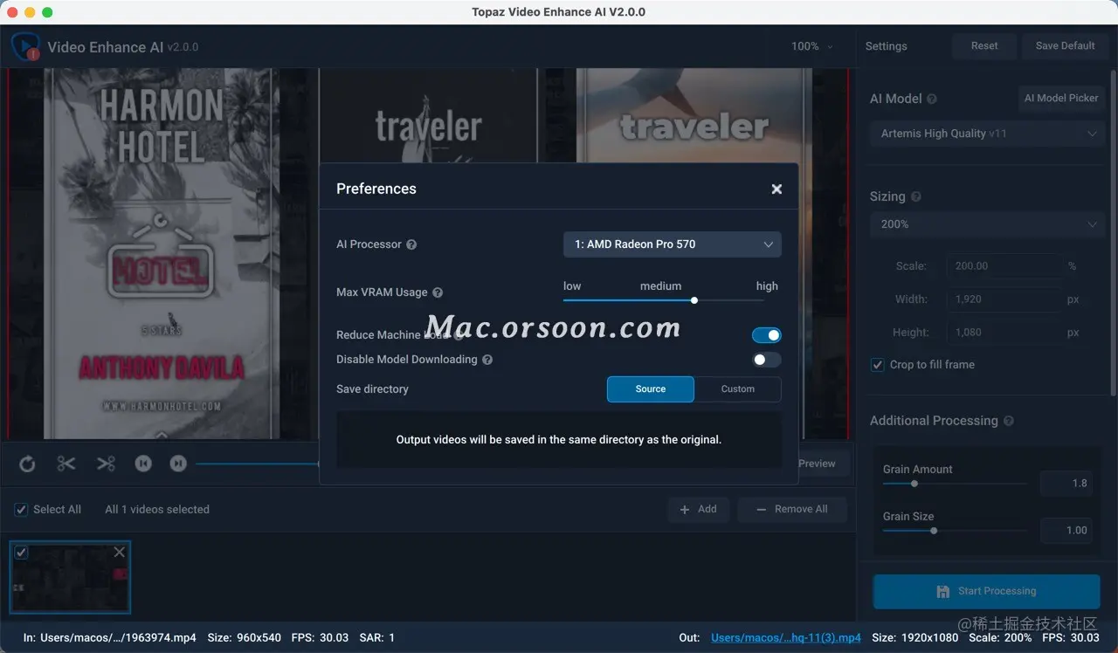This screenshot has height=653, width=1118.
Task: Click the input Size 960x540 status text
Action: coord(245,637)
